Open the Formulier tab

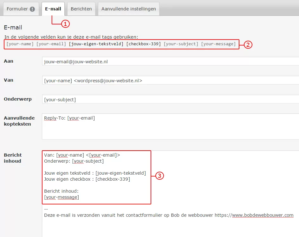(21, 9)
